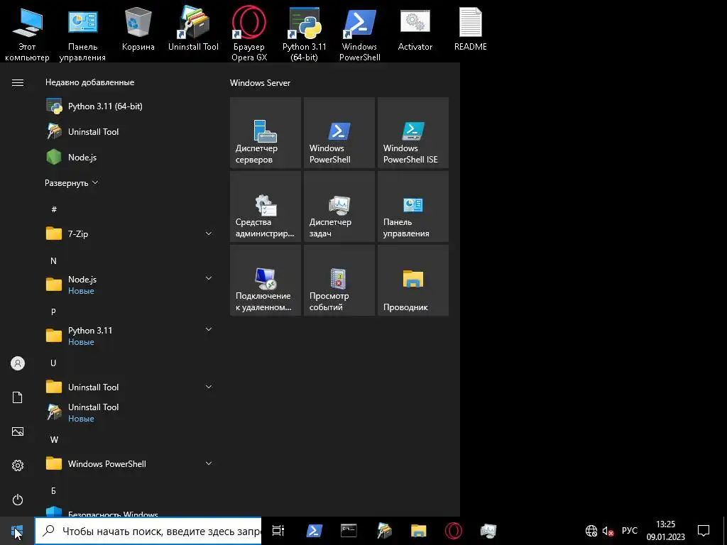Click the N letter header in the app list

click(53, 261)
